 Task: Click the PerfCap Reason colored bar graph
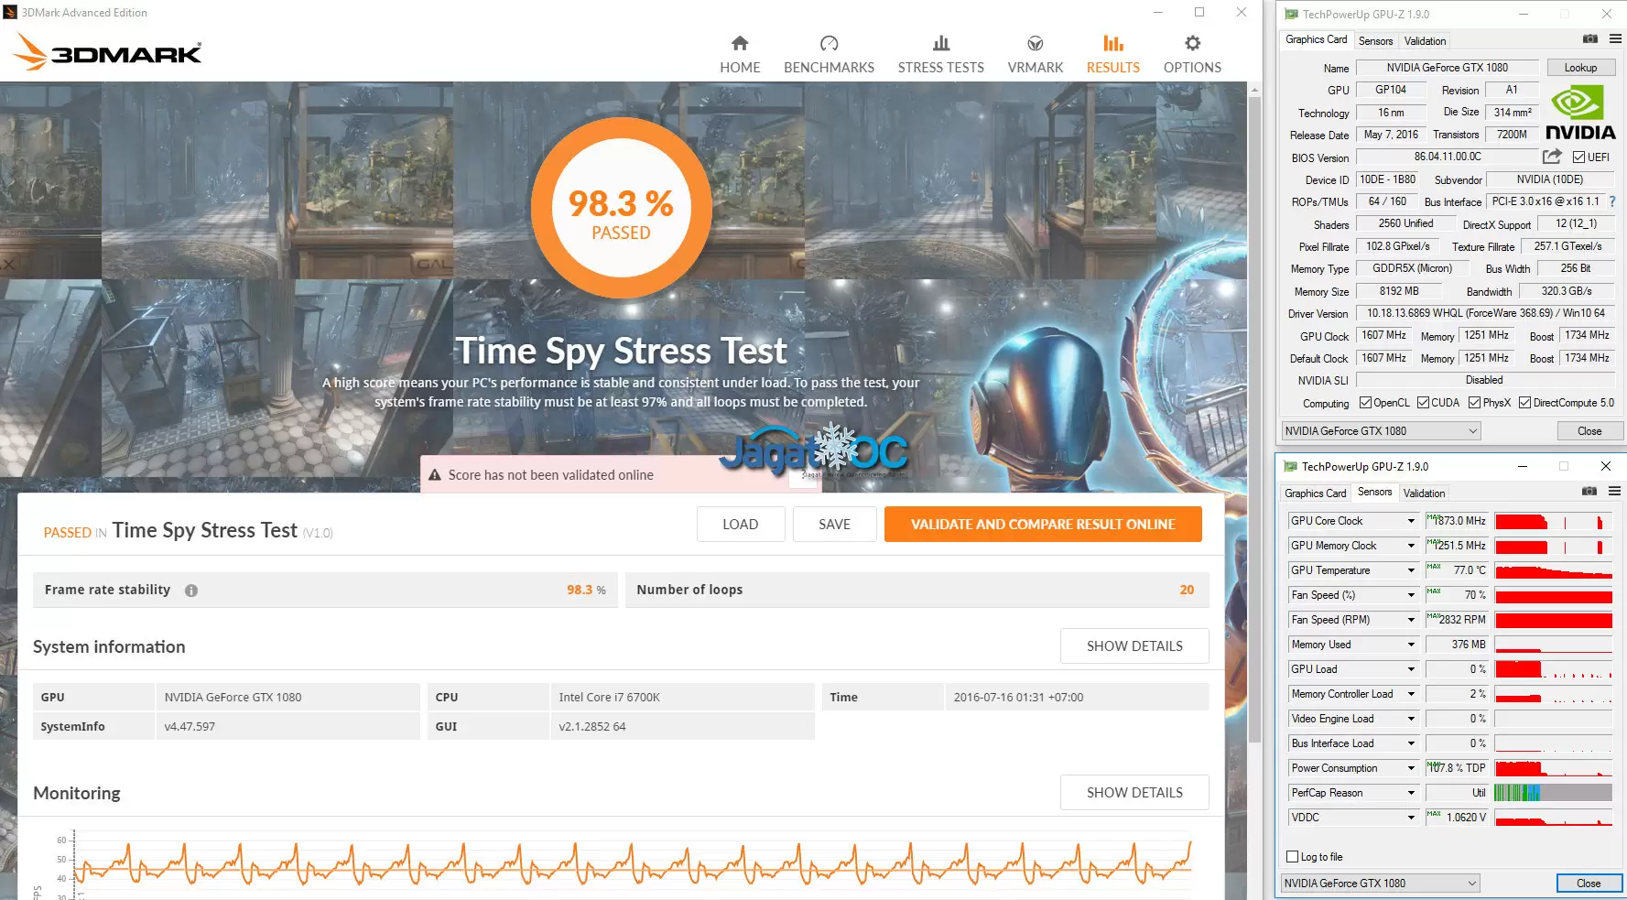pyautogui.click(x=1553, y=793)
